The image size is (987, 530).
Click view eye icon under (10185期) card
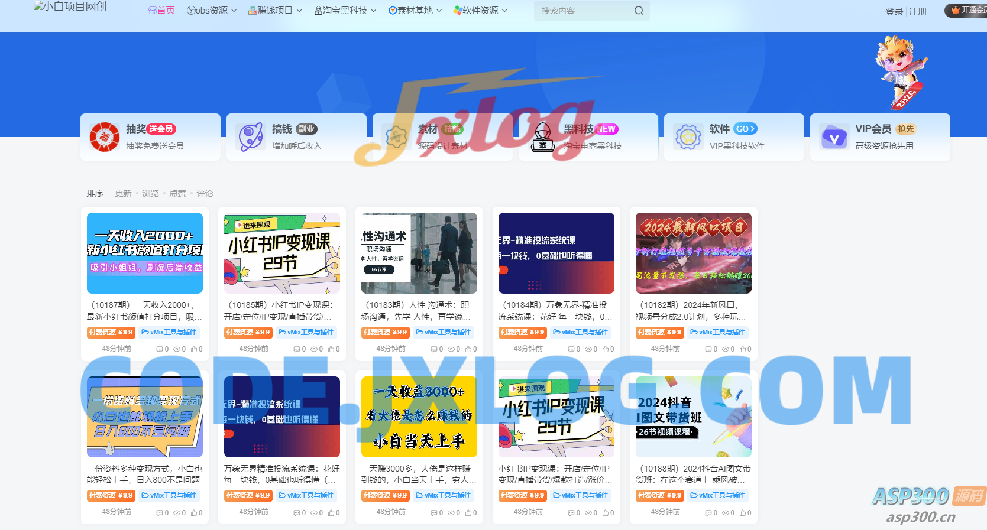tap(313, 349)
